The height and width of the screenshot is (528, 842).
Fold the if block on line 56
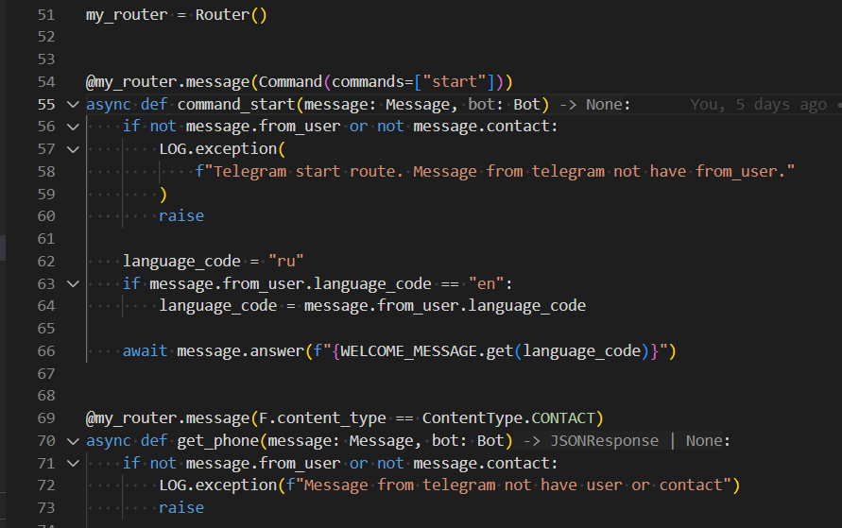[73, 127]
